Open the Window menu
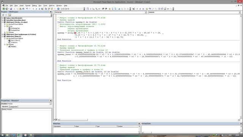 point(59,6)
